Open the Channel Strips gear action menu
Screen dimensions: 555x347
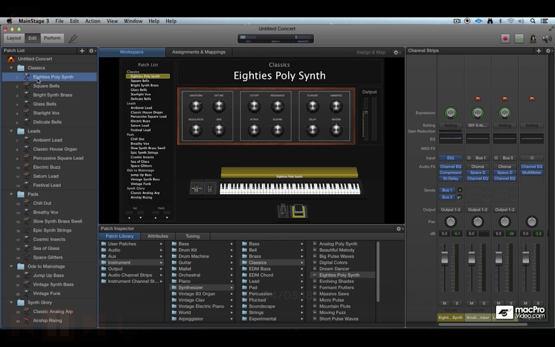[548, 51]
